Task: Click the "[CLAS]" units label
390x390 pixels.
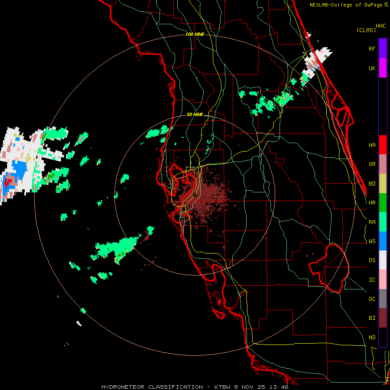Action: click(x=366, y=30)
